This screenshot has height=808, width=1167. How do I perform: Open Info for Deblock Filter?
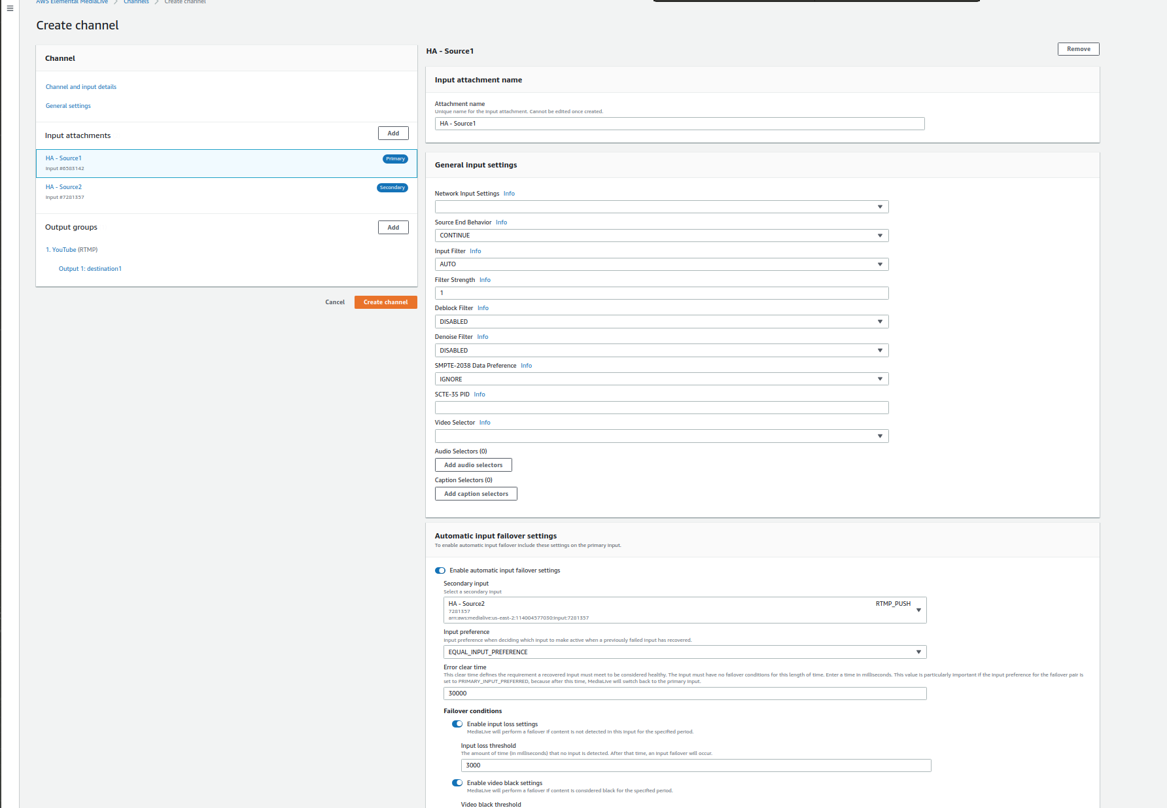483,308
